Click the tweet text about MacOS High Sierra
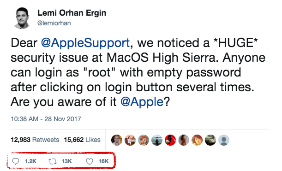 point(138,72)
